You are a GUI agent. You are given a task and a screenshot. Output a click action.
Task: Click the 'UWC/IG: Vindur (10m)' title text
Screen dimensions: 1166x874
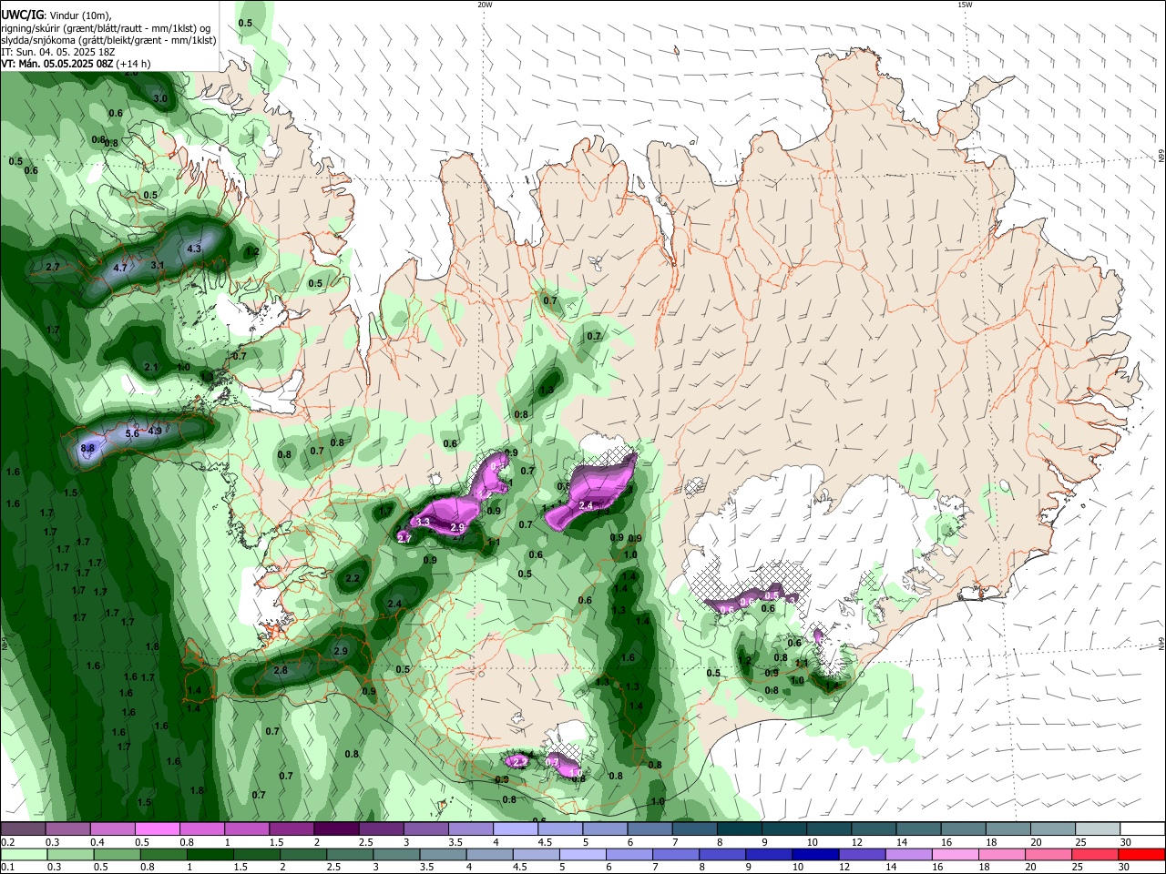[56, 15]
